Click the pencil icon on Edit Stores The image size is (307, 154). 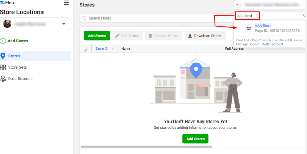(x=117, y=36)
